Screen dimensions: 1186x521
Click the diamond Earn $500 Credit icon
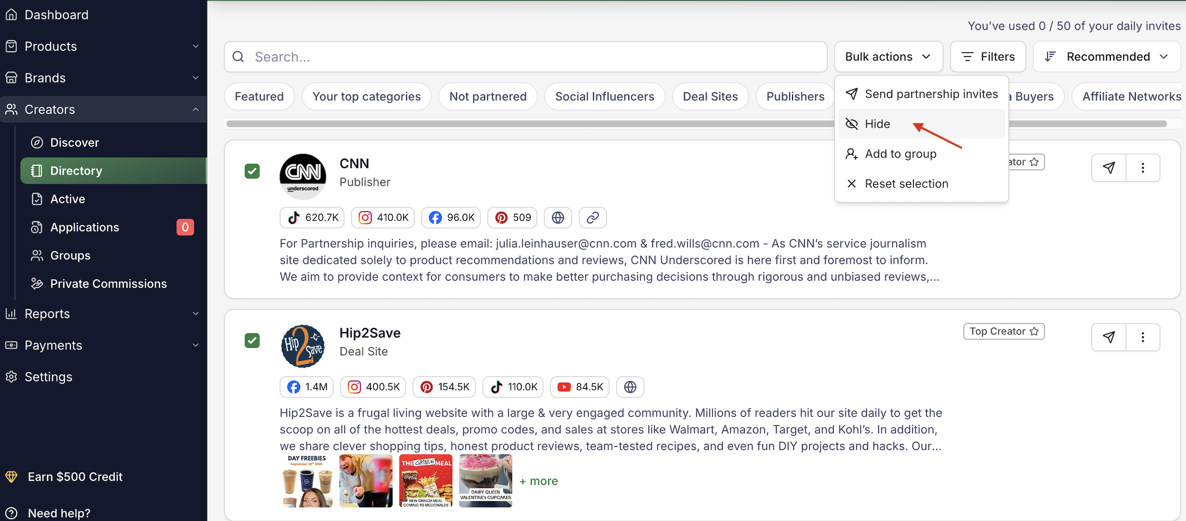coord(11,476)
